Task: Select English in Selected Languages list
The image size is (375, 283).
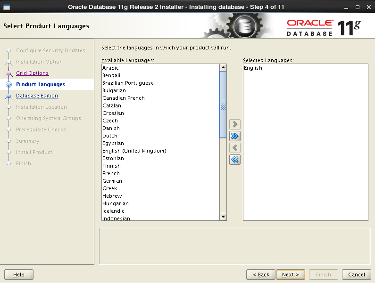Action: [305, 68]
